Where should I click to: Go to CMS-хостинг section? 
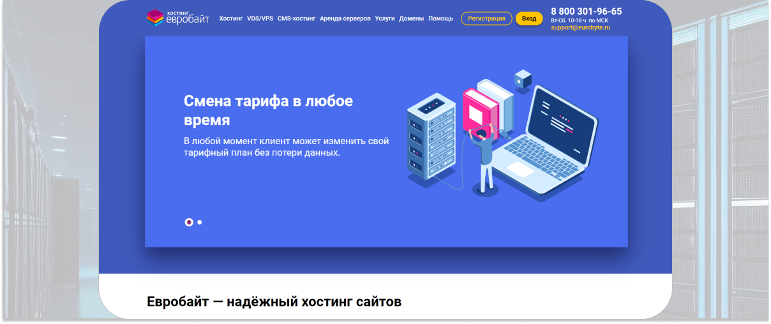pyautogui.click(x=296, y=18)
